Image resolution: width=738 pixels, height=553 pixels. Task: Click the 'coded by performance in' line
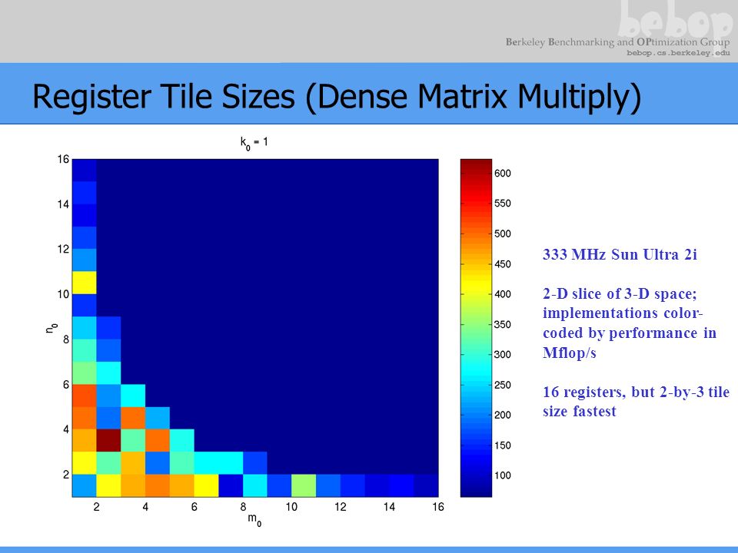[630, 333]
